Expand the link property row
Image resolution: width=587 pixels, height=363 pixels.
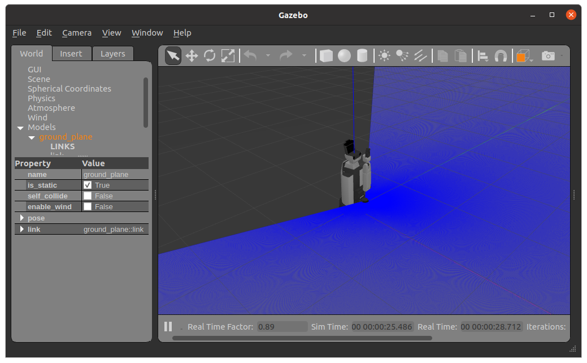(x=22, y=230)
